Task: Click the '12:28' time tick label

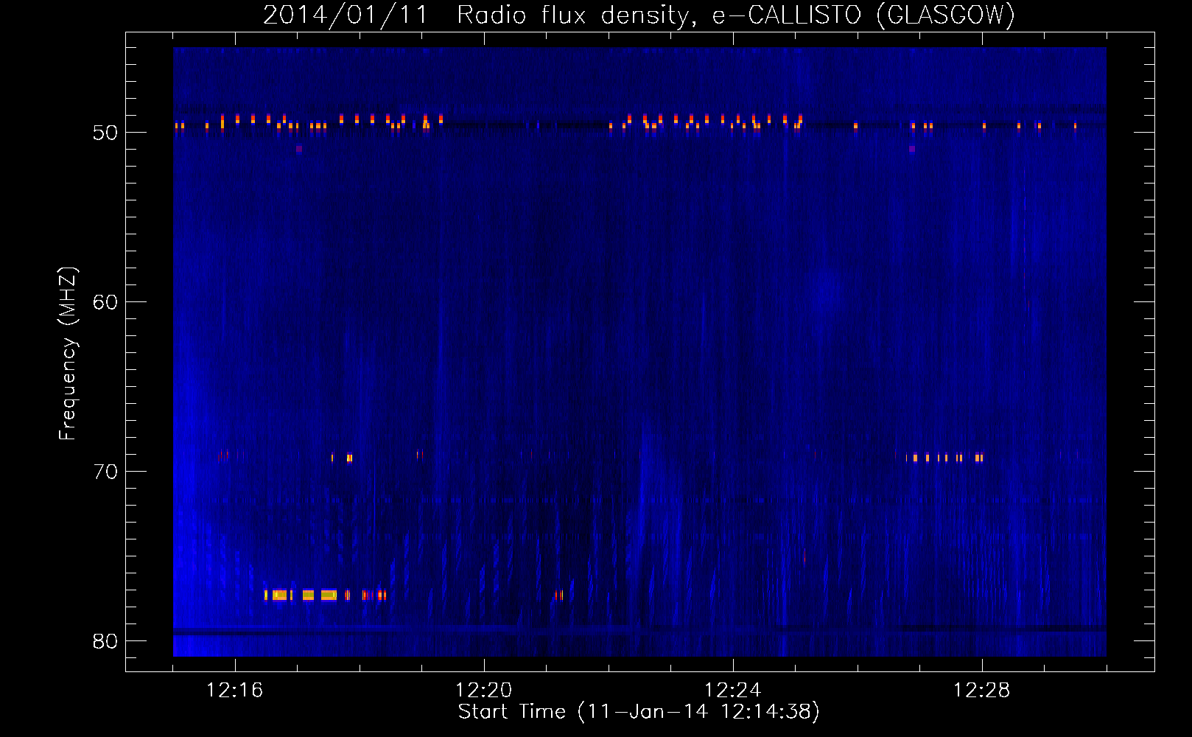Action: [x=982, y=691]
